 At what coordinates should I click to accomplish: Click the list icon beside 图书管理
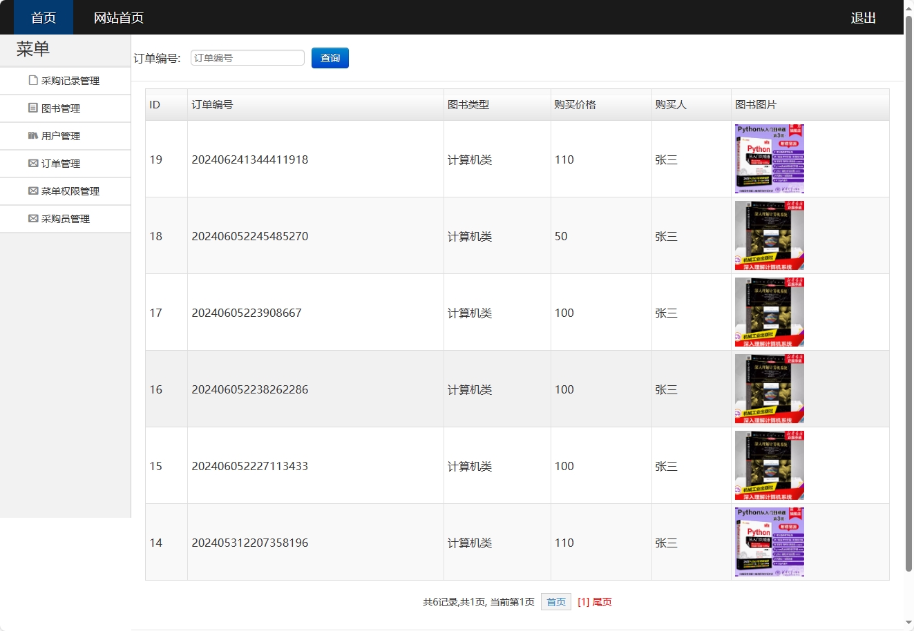(33, 108)
